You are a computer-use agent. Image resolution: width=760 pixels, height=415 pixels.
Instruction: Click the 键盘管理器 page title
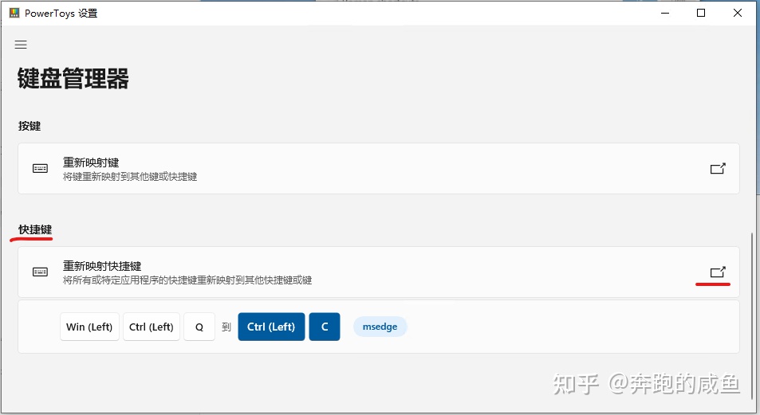(73, 78)
